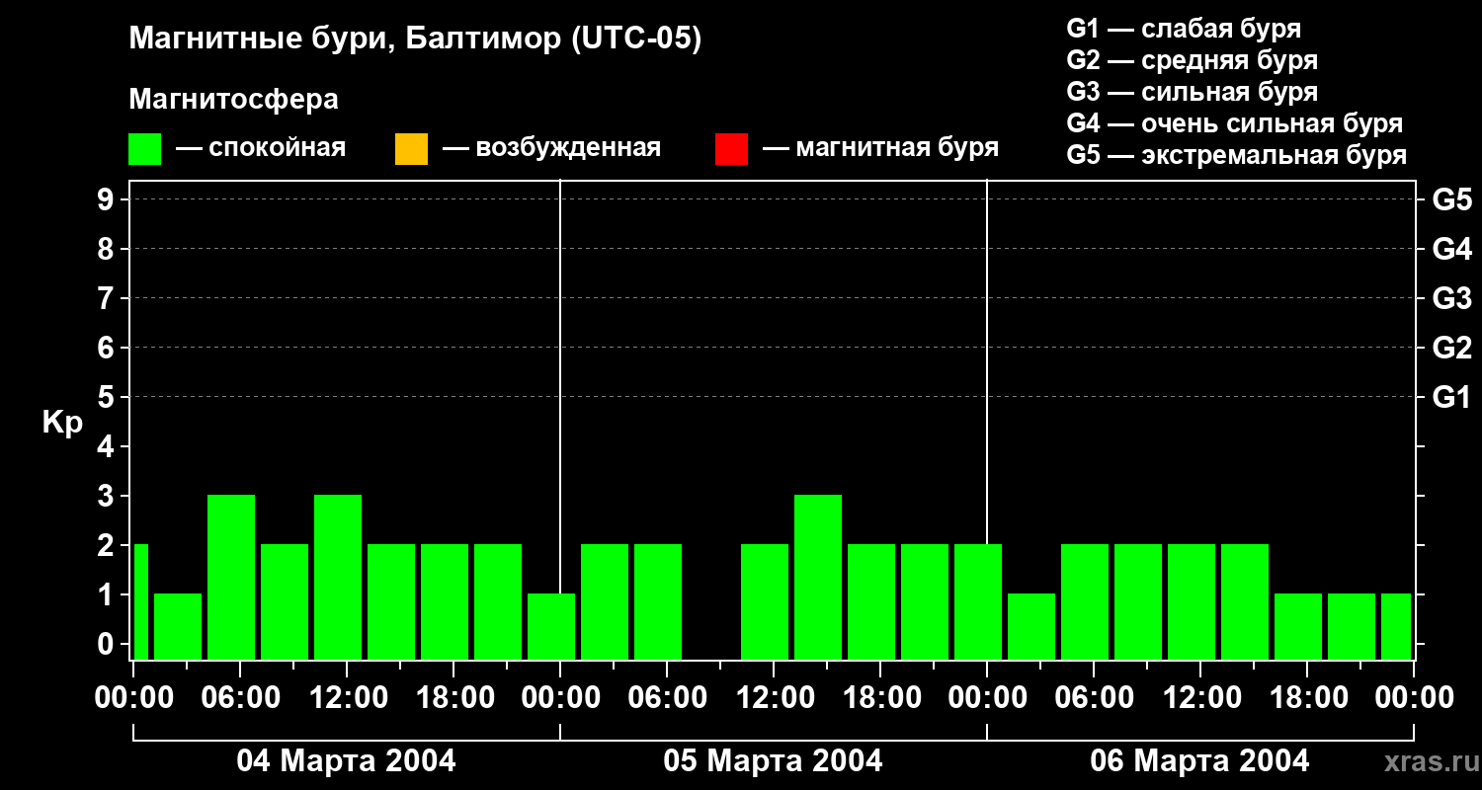Click the Kp 3 bar at 10:00–13:00 on 04 March
Screen dimensions: 1482x790
click(x=338, y=577)
